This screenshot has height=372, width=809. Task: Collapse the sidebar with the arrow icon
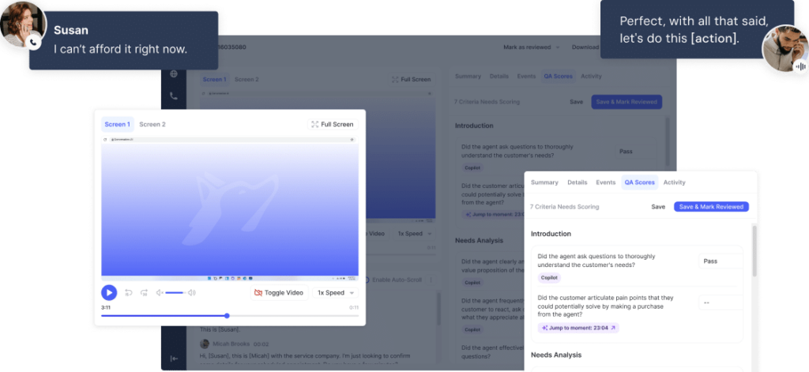tap(174, 359)
